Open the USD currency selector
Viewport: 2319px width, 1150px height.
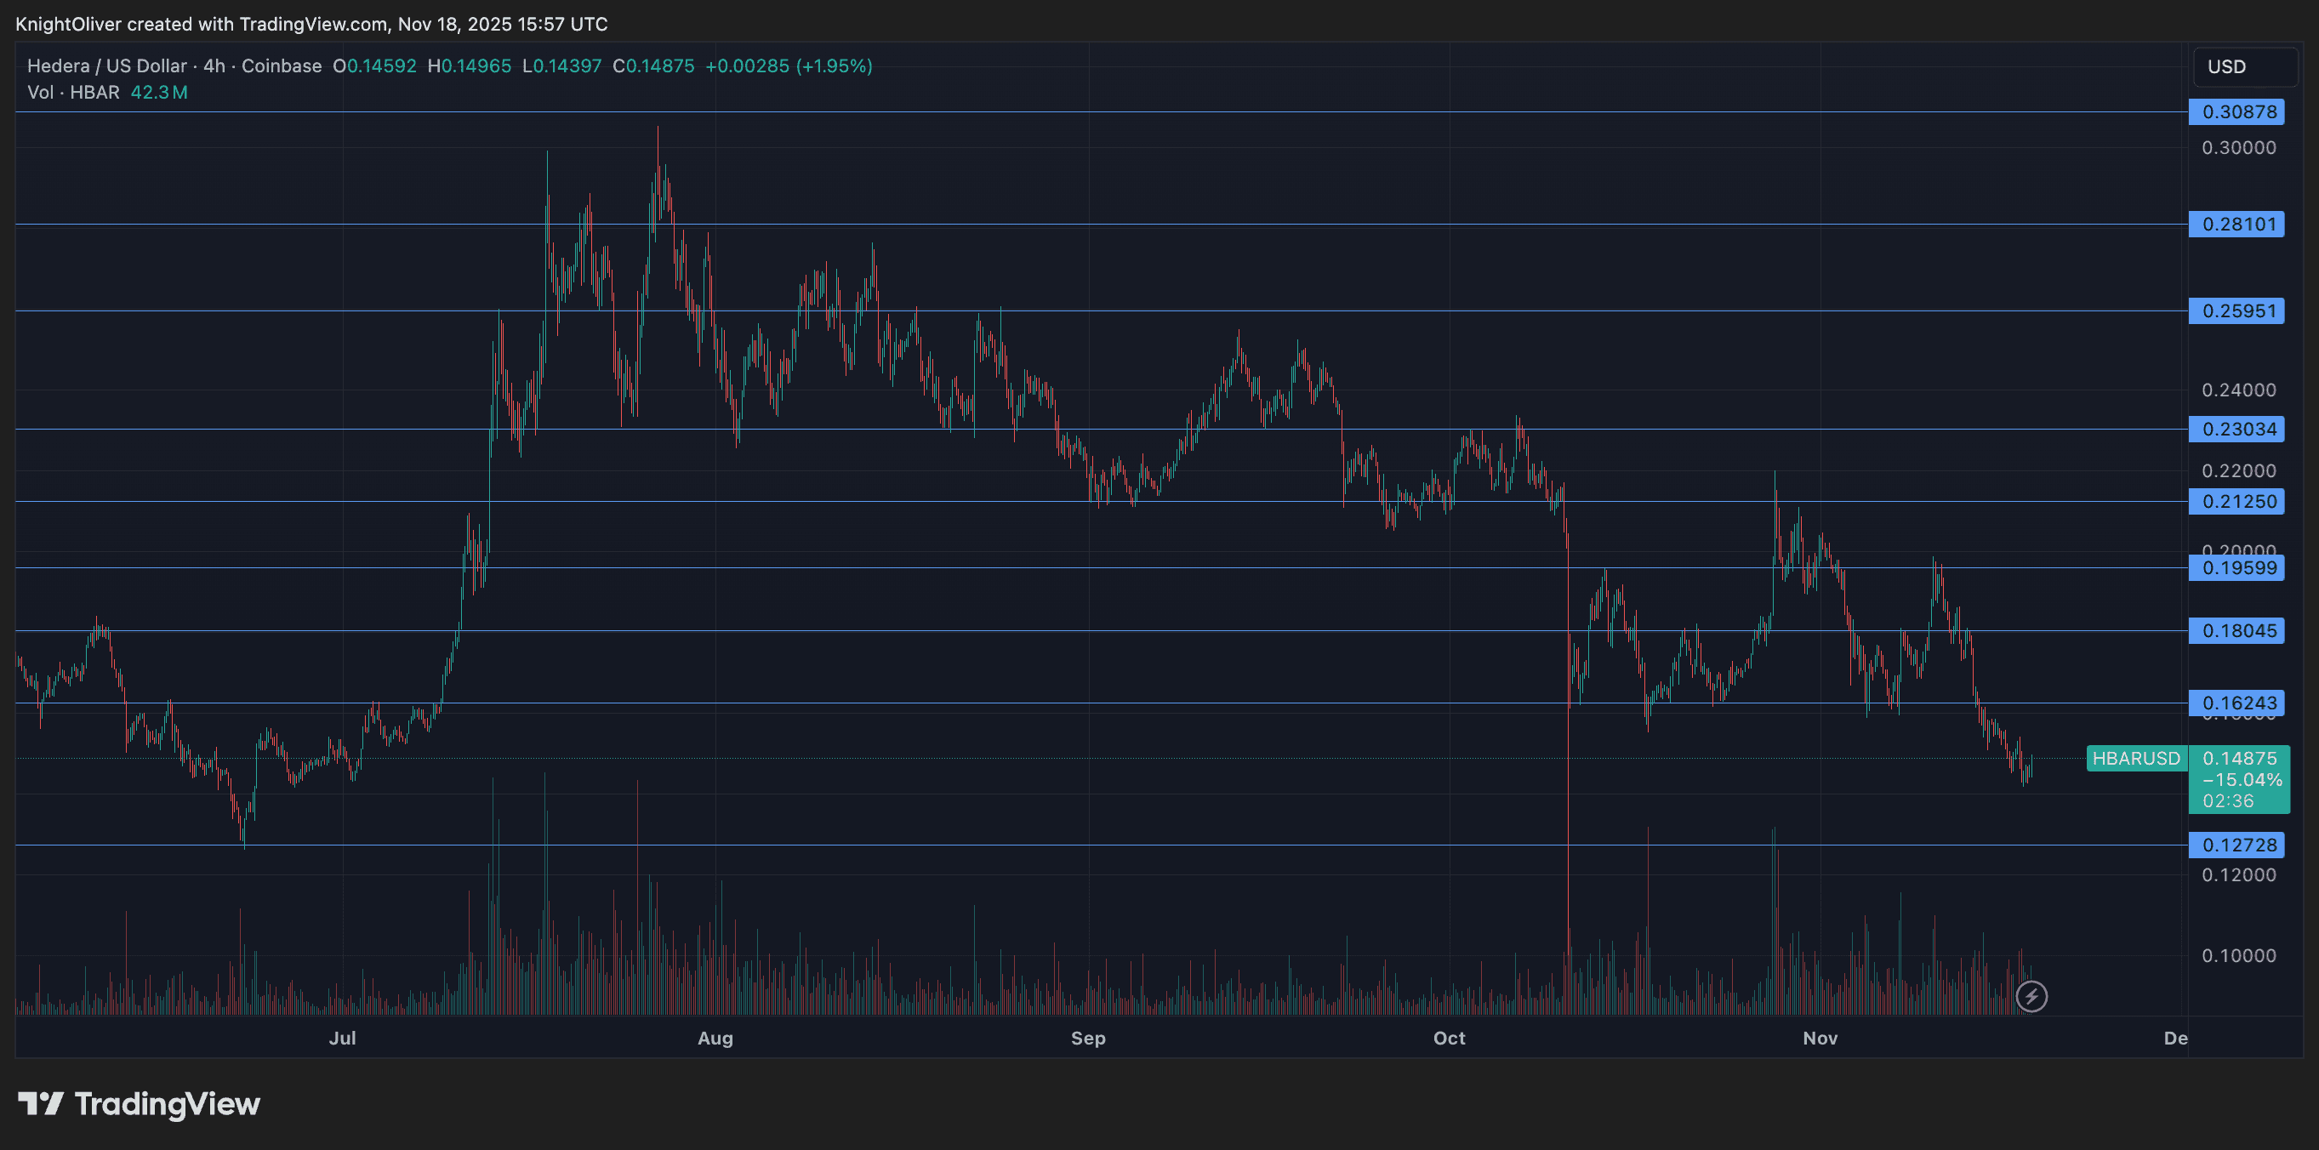(x=2243, y=66)
